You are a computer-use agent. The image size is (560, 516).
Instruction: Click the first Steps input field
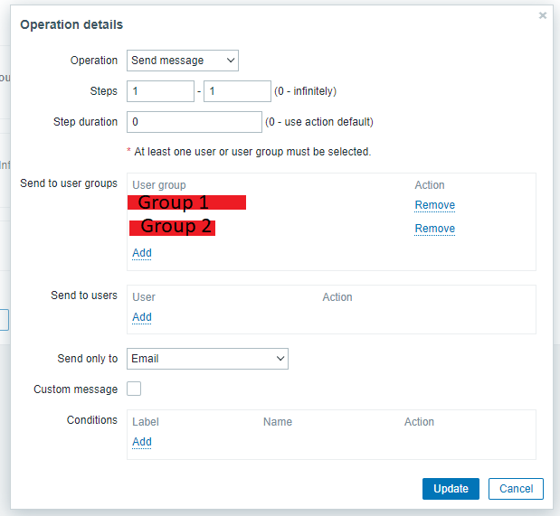pyautogui.click(x=160, y=91)
